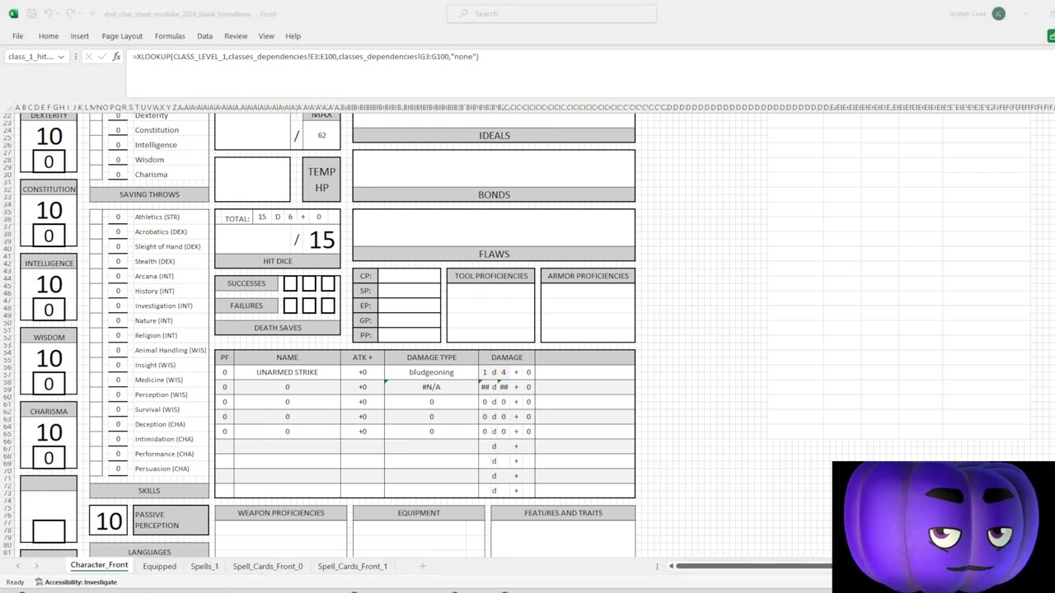Screen dimensions: 1055x593
Task: Select the hit dice total 15 value
Action: (321, 240)
